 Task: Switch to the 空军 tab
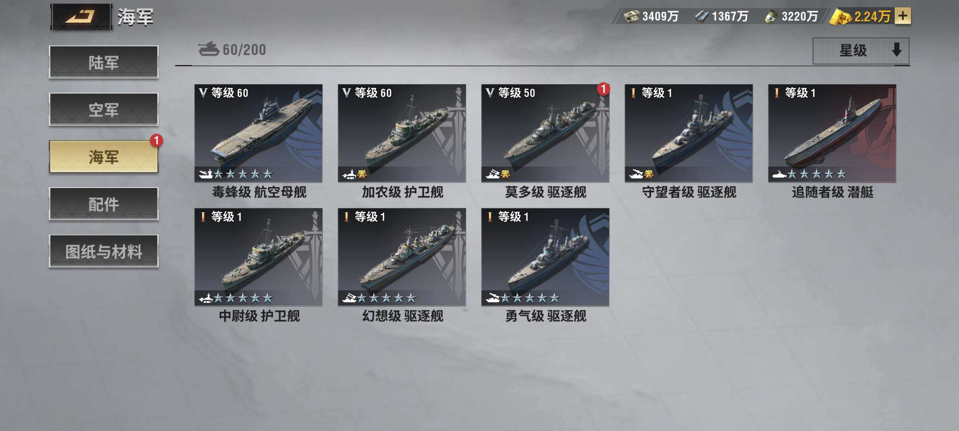103,109
